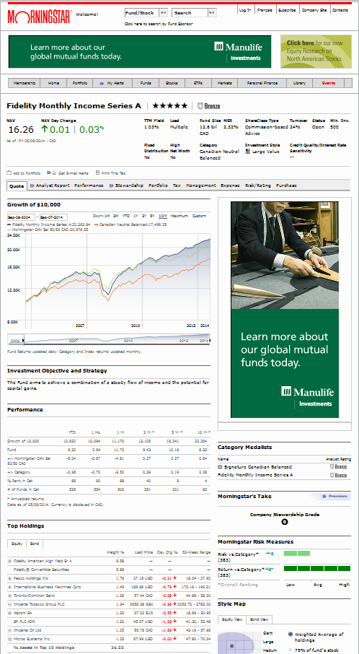Click the chart start date field
Image resolution: width=359 pixels, height=654 pixels.
(x=21, y=217)
